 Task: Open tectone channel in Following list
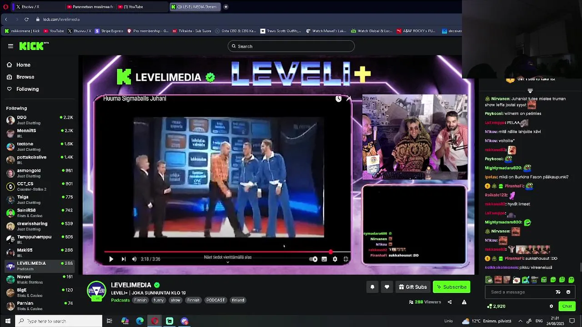point(40,146)
